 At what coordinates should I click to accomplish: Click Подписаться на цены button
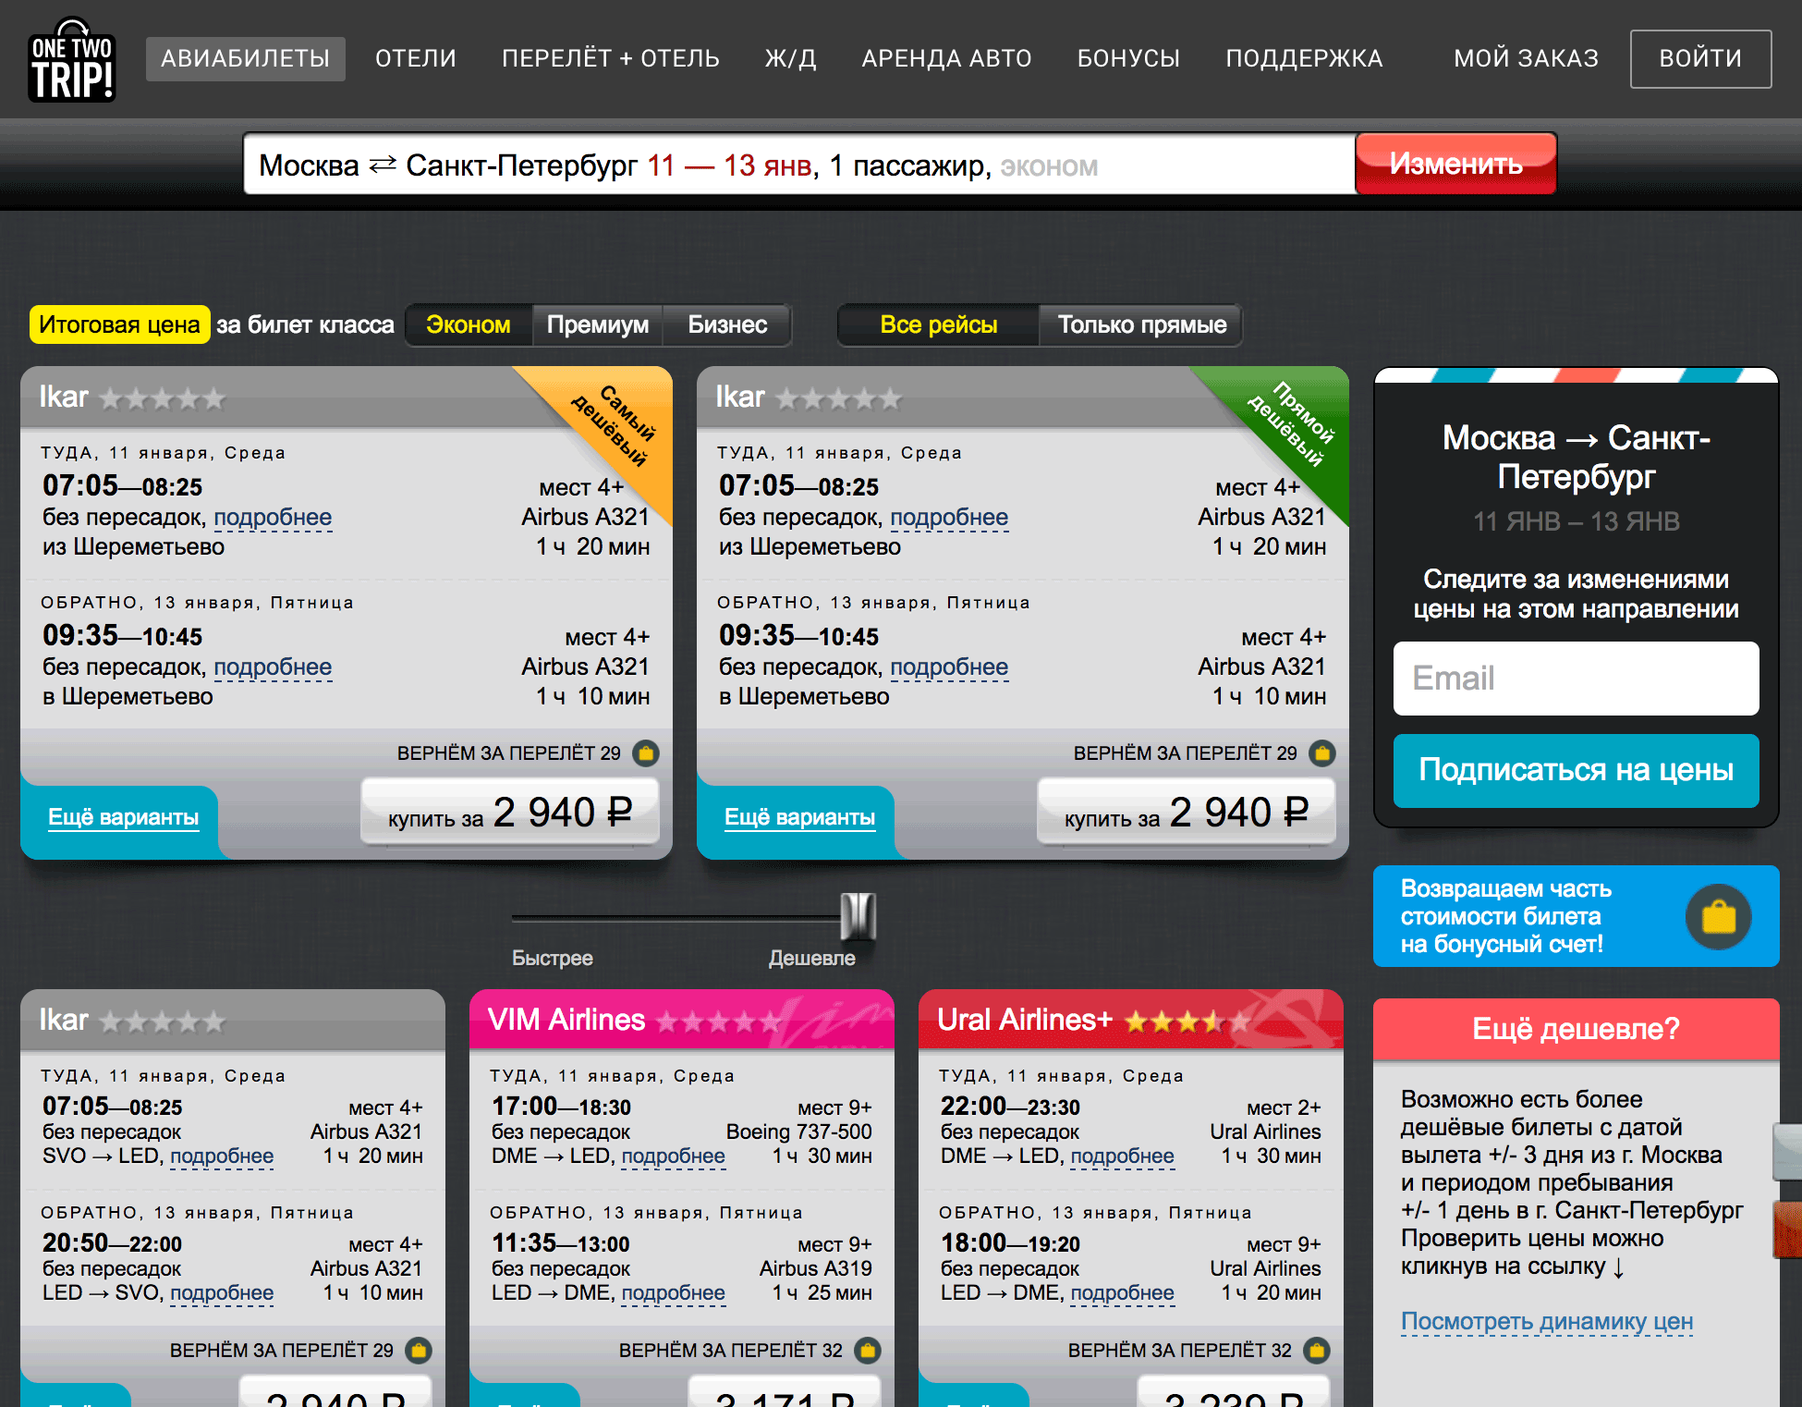pos(1577,770)
